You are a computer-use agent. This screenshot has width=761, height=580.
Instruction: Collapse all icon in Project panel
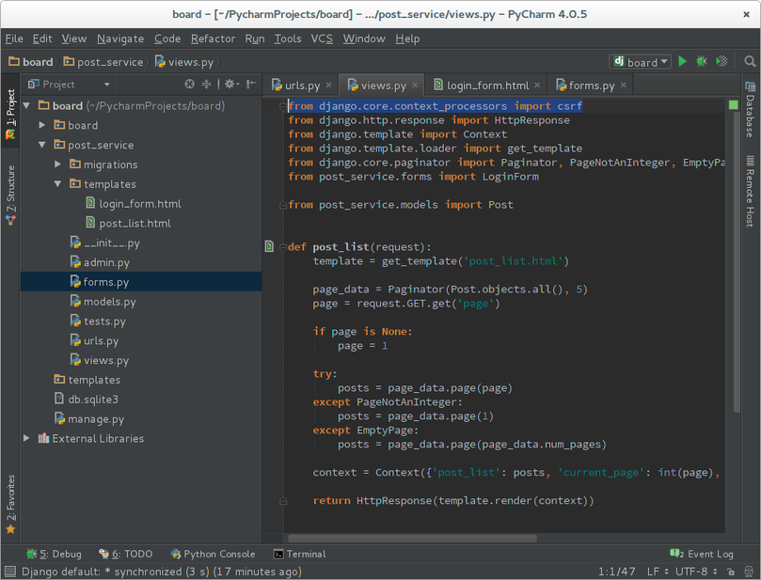206,85
